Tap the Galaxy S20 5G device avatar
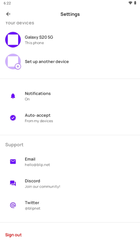This screenshot has width=140, height=249. click(13, 40)
